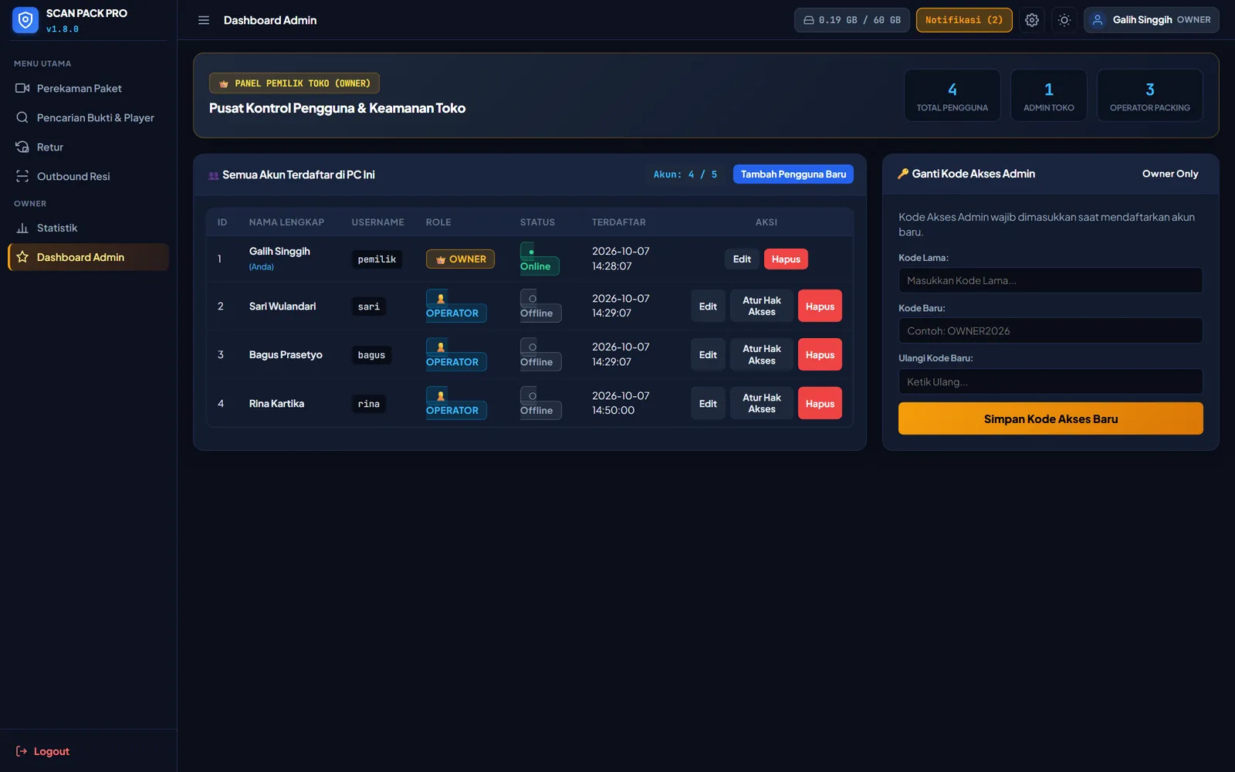Delete Sari Wulandari with Hapus
The height and width of the screenshot is (772, 1235).
[820, 306]
